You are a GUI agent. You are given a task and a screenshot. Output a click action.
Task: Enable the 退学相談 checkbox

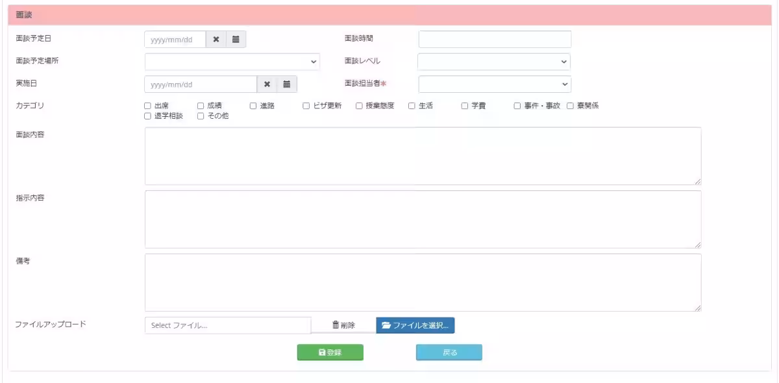[x=147, y=116]
